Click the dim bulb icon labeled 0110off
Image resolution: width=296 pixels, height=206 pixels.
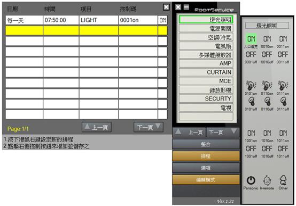[267, 102]
